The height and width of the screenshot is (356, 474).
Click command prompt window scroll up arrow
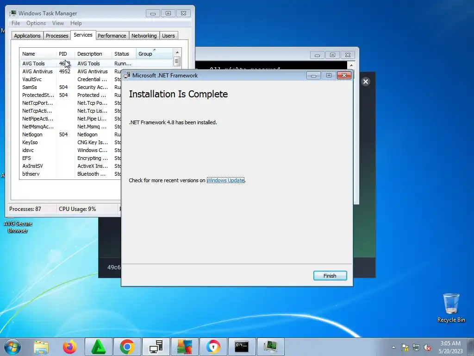351,65
